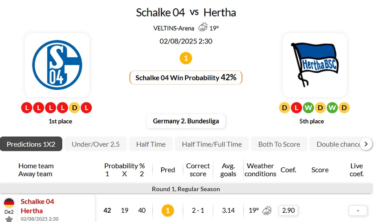This screenshot has height=222, width=374.
Task: Select the Predictions 1X2 tab
Action: (31, 144)
